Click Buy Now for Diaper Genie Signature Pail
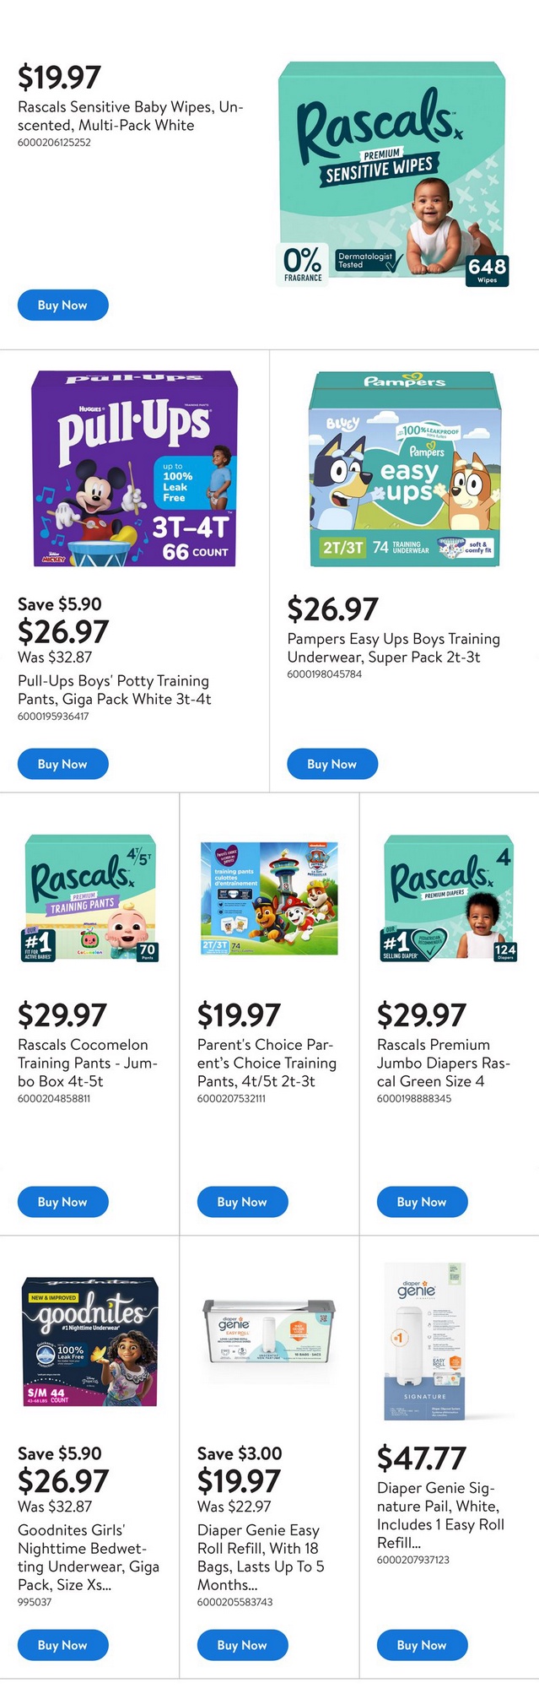This screenshot has height=1688, width=539. [x=422, y=1645]
